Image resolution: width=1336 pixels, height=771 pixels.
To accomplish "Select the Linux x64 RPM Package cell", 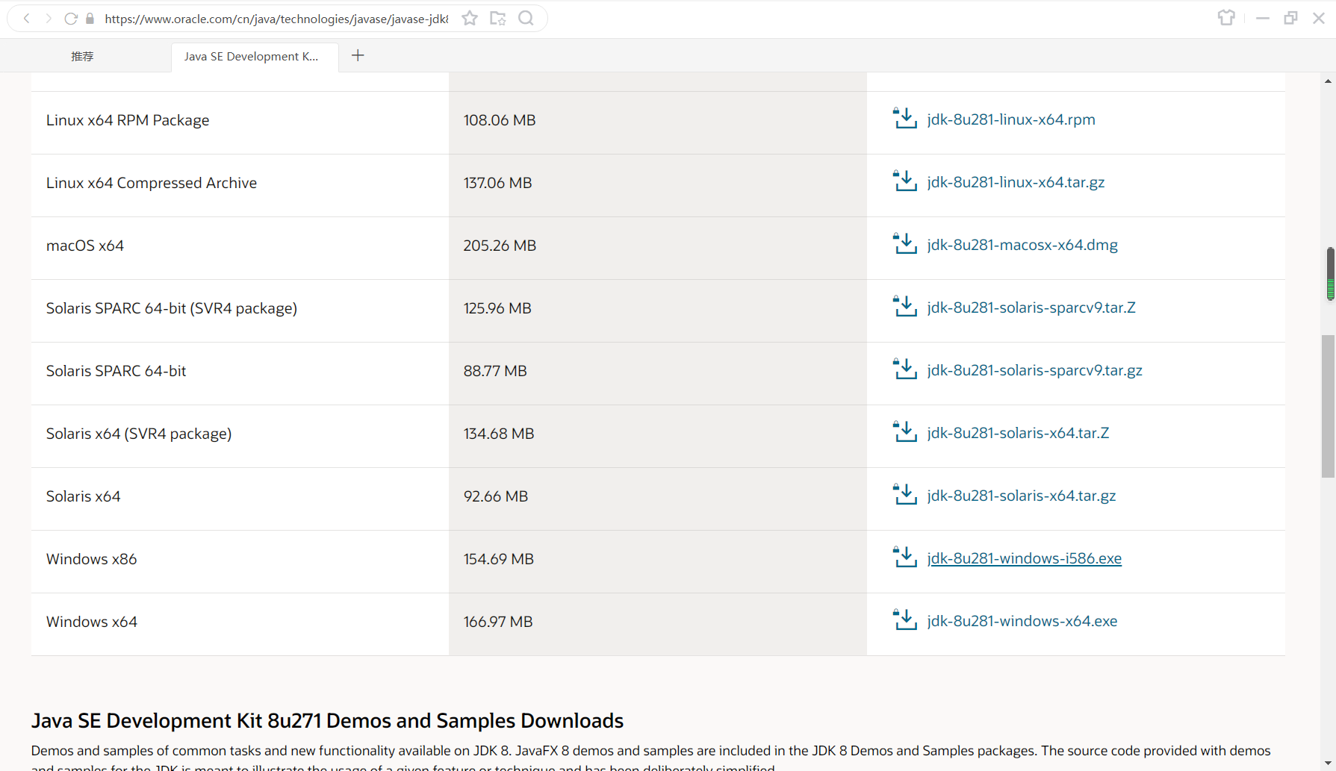I will coord(240,122).
